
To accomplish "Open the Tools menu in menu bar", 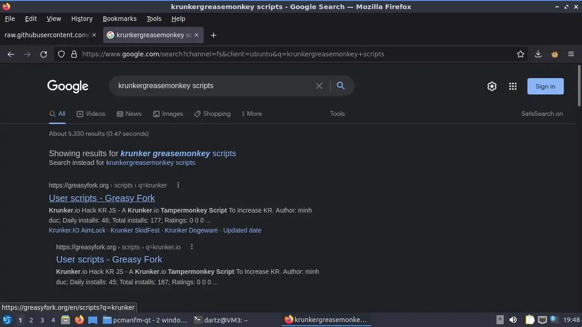I will [154, 19].
